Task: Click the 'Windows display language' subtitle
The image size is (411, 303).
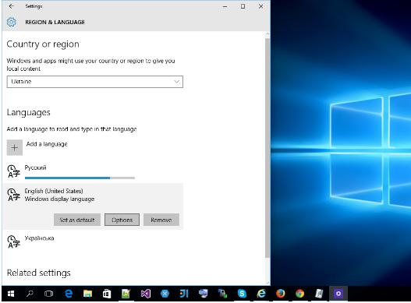Action: coord(59,199)
